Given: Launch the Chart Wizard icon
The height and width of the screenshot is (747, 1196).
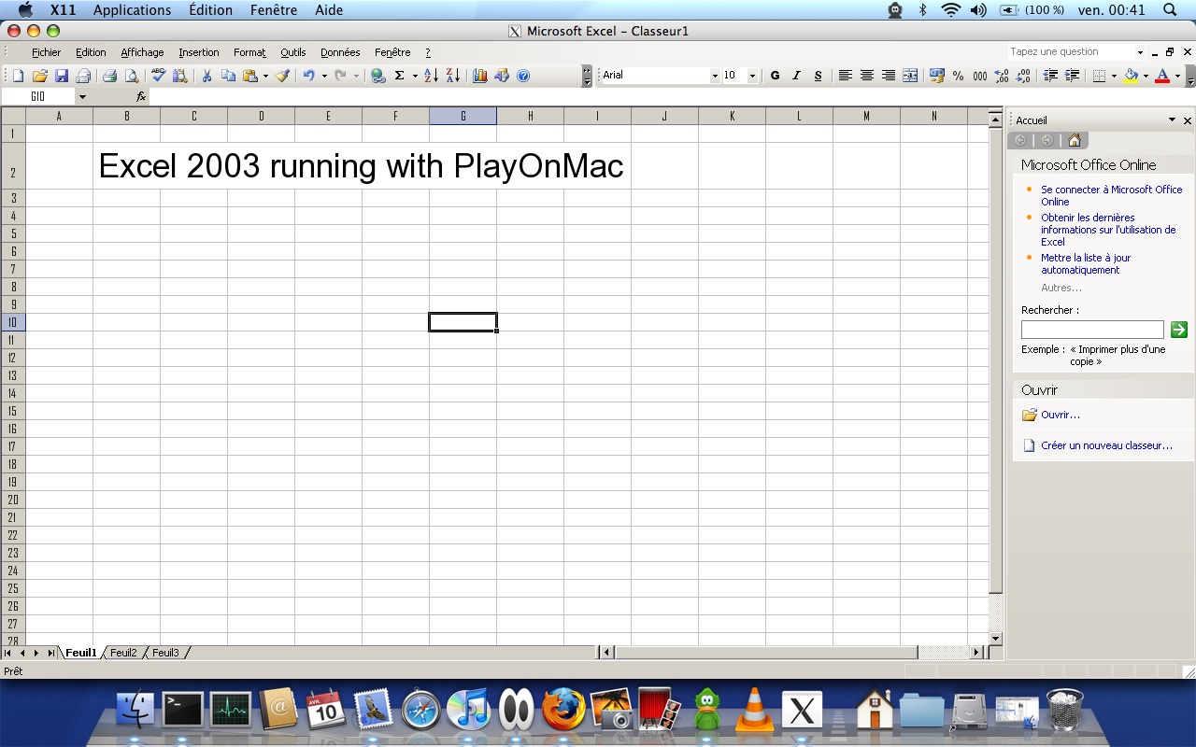Looking at the screenshot, I should coord(480,76).
